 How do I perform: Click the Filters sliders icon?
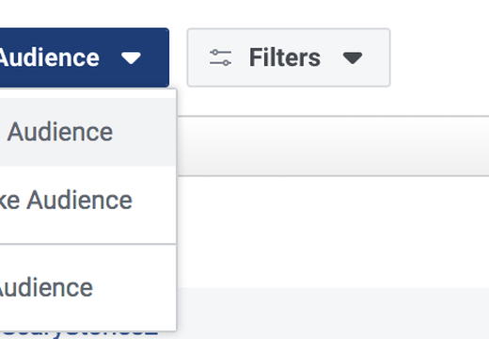[220, 57]
